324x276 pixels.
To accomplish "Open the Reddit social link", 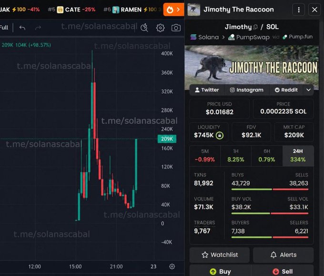I will click(286, 90).
